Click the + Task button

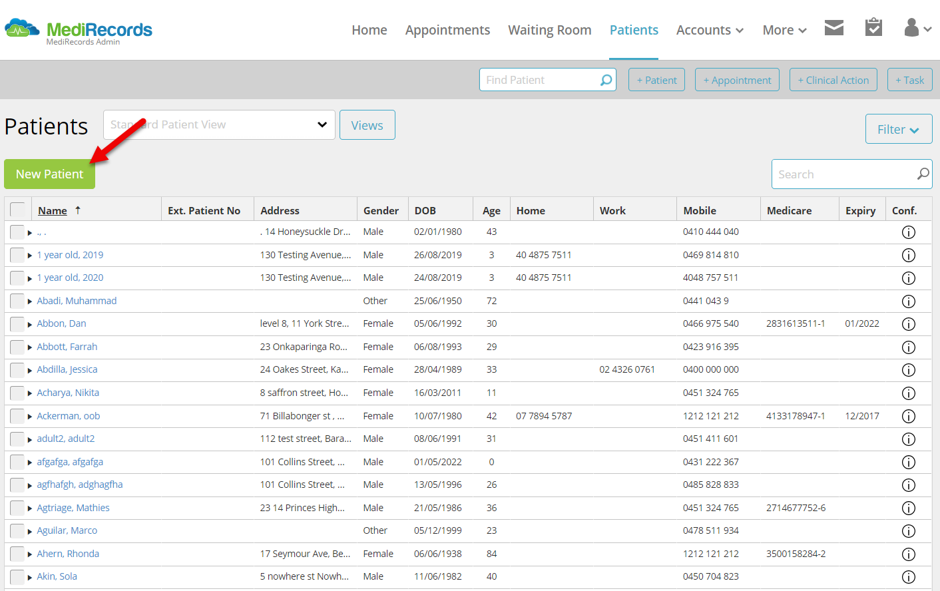click(909, 80)
